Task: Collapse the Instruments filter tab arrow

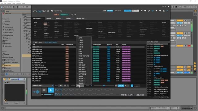Action: 43,18
